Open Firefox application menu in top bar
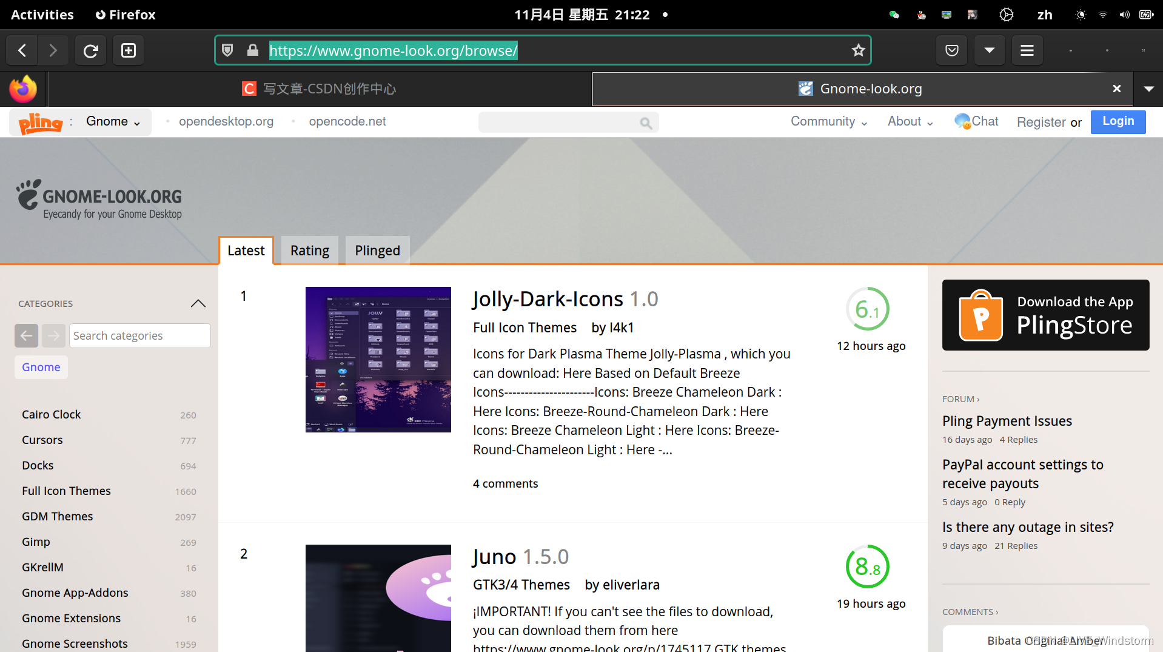The width and height of the screenshot is (1163, 652). point(126,15)
